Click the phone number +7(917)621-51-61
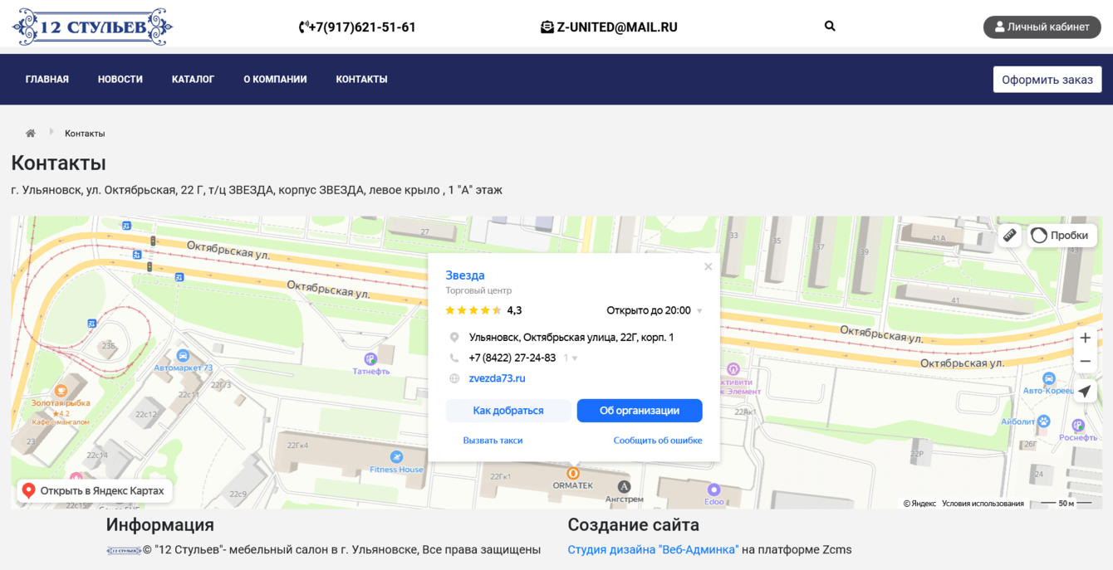Viewport: 1113px width, 570px height. [357, 27]
